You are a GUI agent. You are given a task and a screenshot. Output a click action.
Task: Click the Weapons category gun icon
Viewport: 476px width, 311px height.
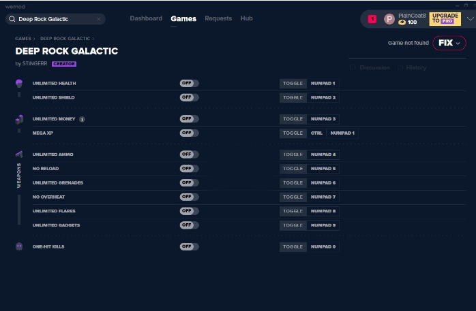[19, 154]
